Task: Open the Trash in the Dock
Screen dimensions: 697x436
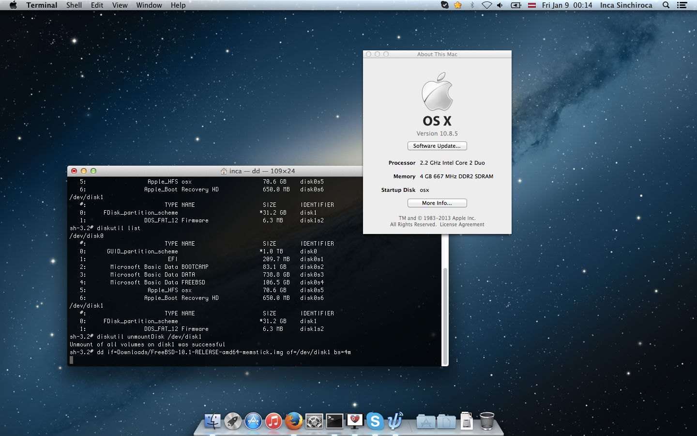Action: [487, 421]
